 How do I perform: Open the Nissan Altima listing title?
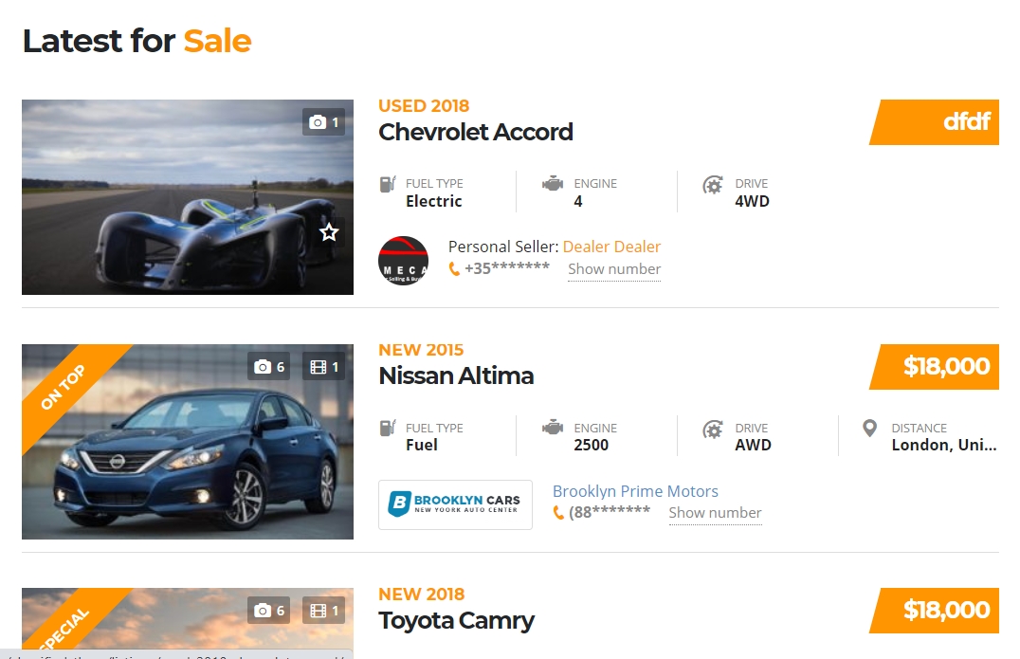click(456, 376)
